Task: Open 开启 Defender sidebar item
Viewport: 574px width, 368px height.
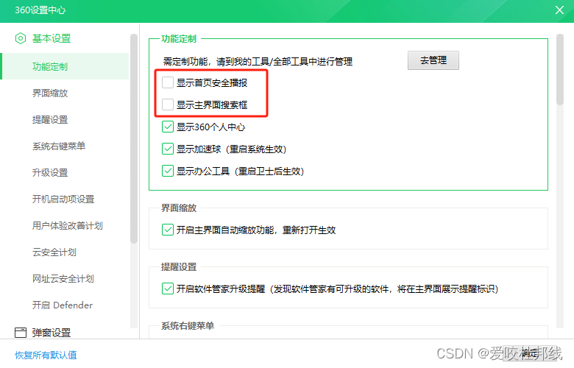Action: (x=63, y=305)
